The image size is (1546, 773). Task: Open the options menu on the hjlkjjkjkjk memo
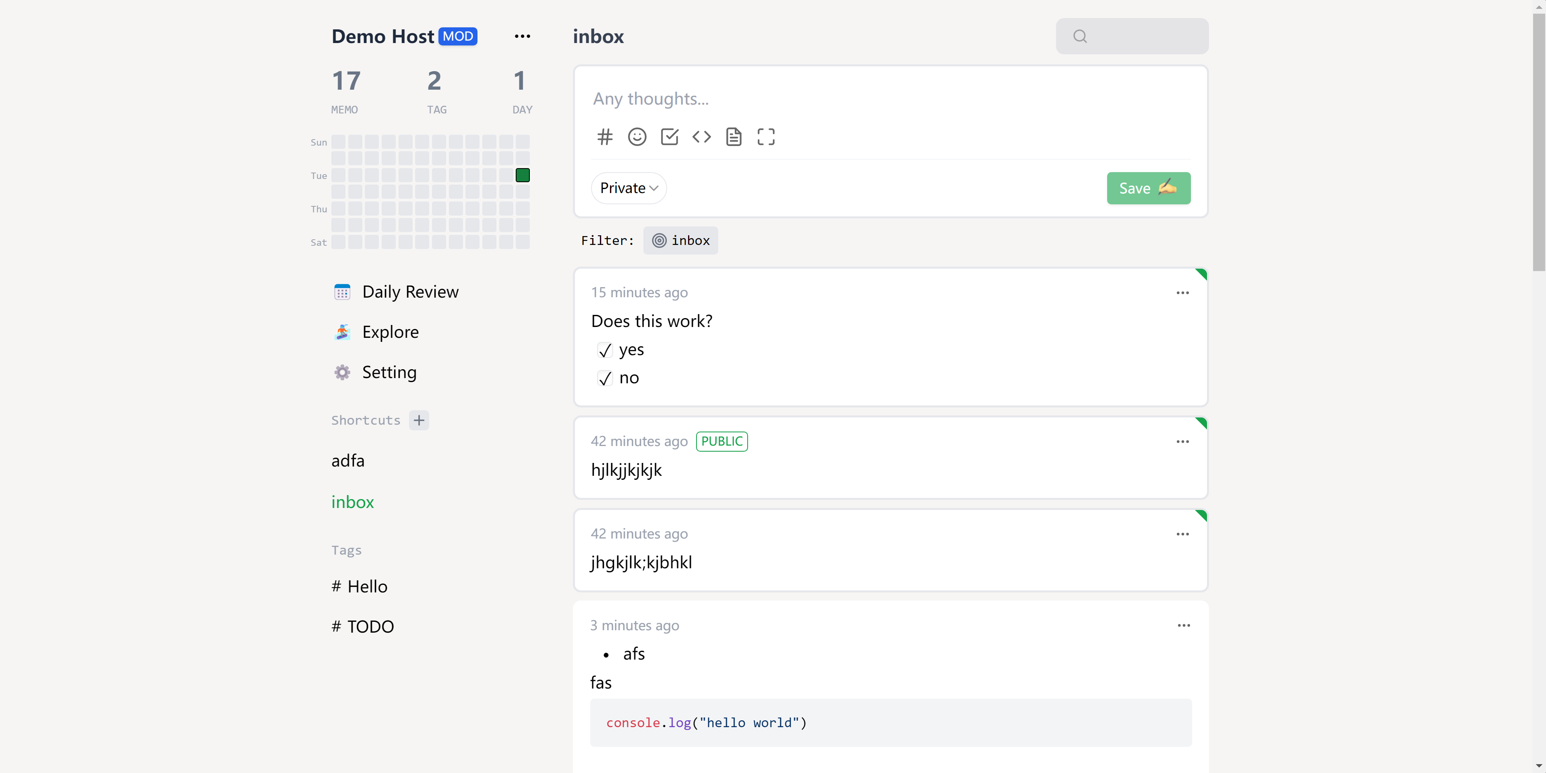coord(1182,441)
